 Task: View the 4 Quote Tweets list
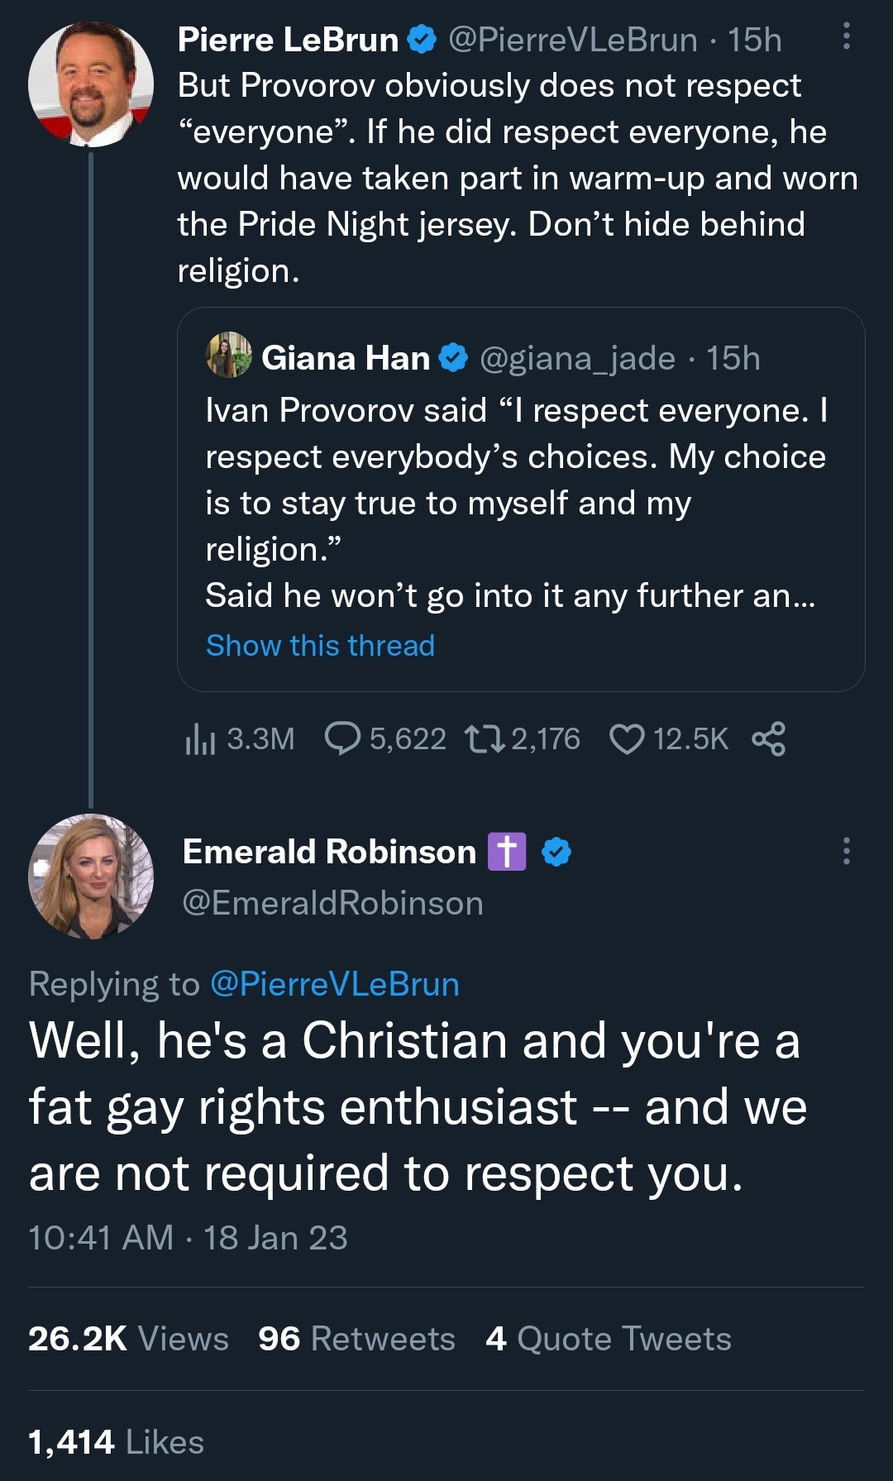[x=609, y=1339]
